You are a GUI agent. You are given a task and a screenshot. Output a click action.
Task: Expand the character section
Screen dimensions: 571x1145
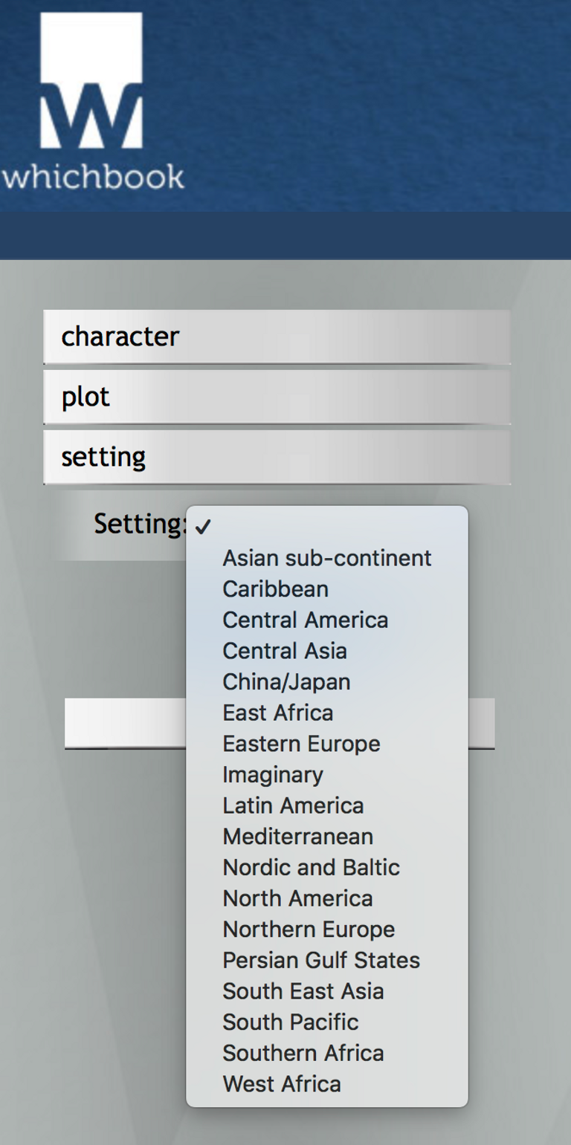277,337
